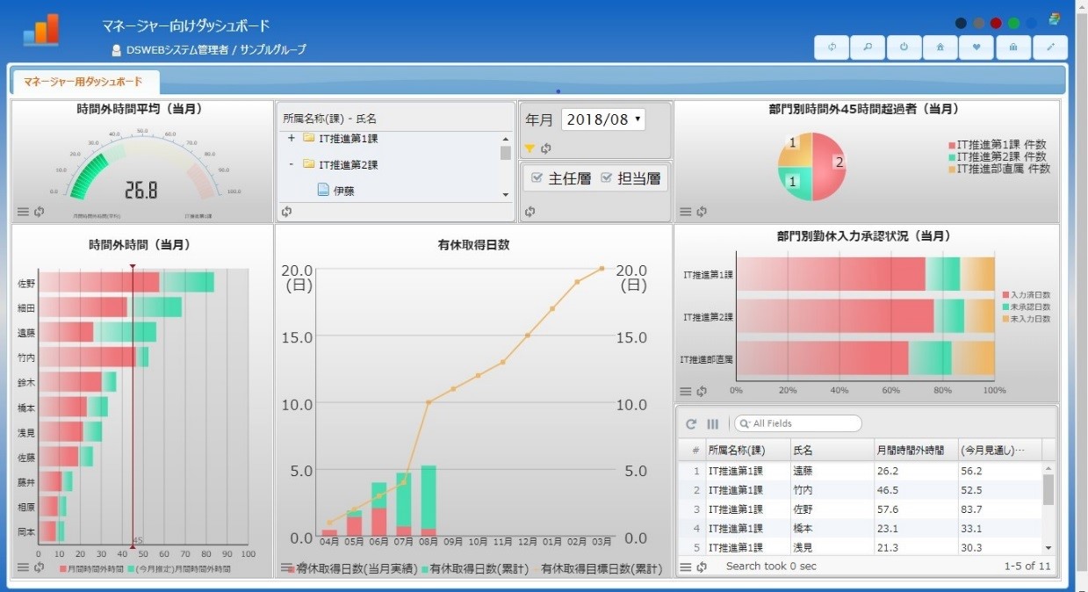Click the pencil edit icon in the header
The height and width of the screenshot is (592, 1088).
1050,47
